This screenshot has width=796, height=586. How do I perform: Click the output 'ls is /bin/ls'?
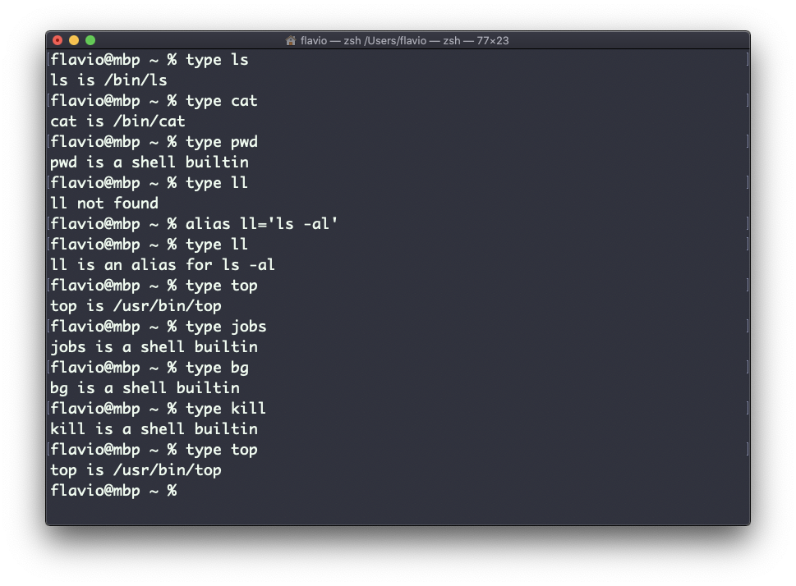point(108,80)
